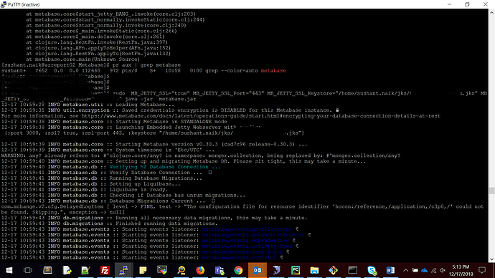
Task: Open Sticky Notes from the taskbar
Action: click(143, 270)
